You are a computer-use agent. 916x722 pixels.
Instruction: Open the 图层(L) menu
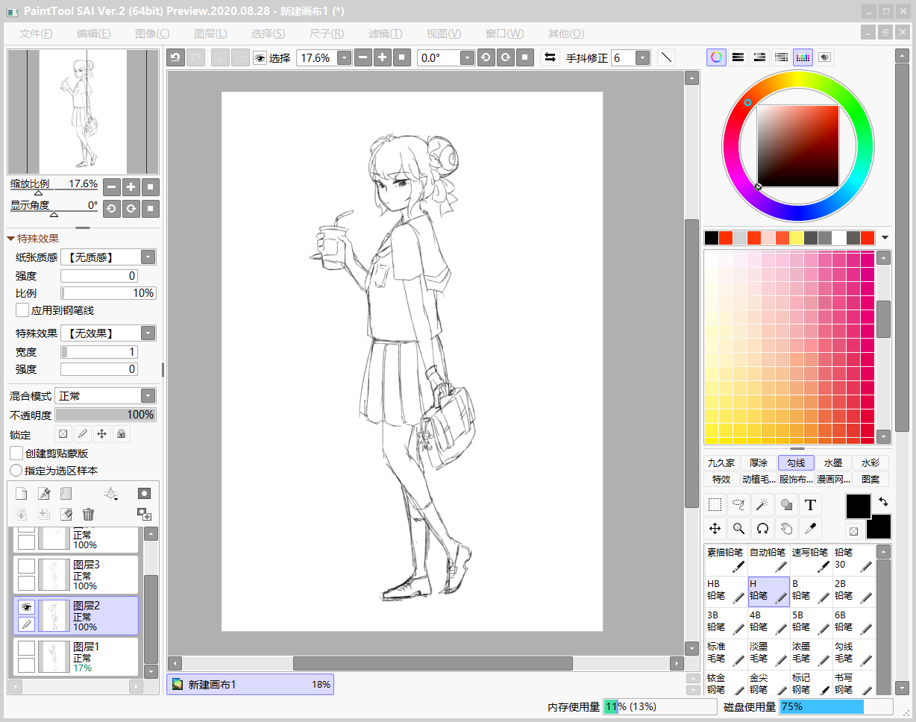click(210, 34)
